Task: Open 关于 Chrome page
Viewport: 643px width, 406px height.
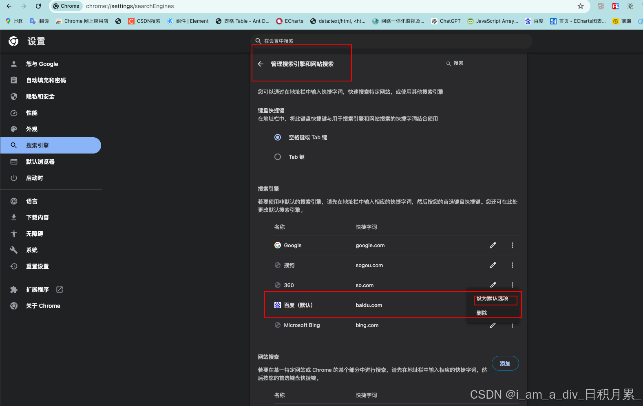Action: tap(51, 306)
